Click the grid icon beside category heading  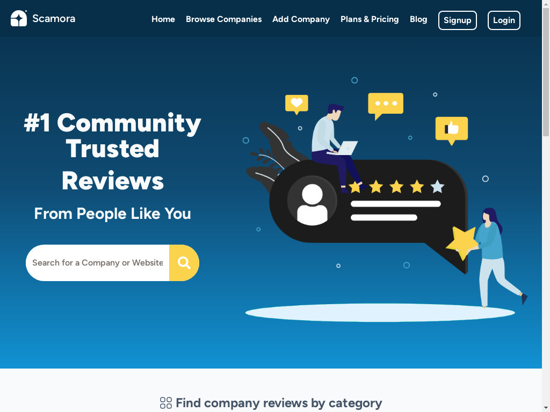click(166, 403)
